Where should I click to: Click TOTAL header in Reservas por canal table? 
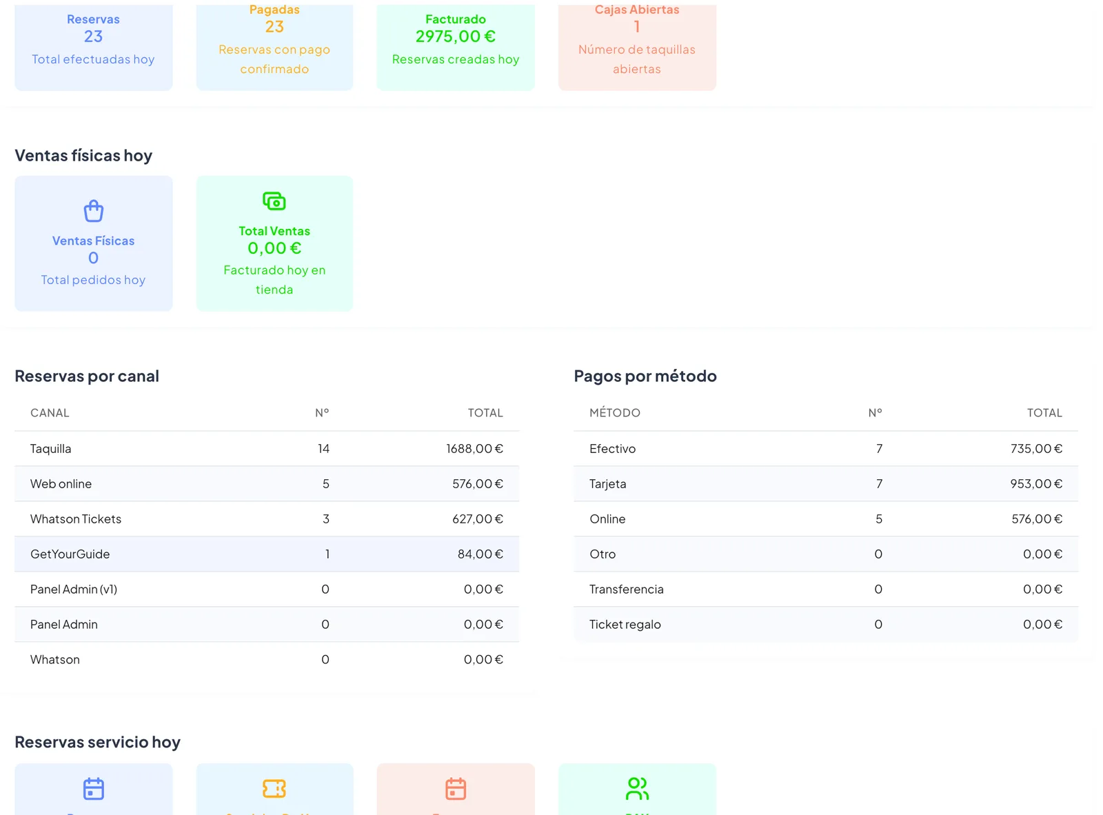485,413
